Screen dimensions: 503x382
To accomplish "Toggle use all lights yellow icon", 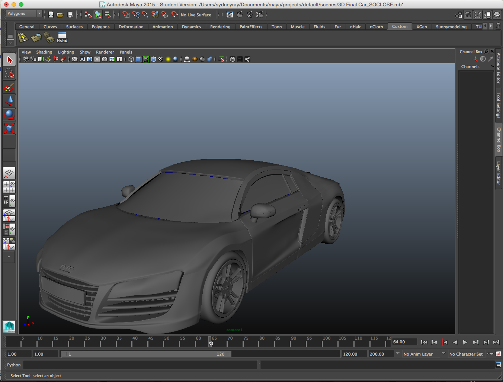I will point(168,59).
